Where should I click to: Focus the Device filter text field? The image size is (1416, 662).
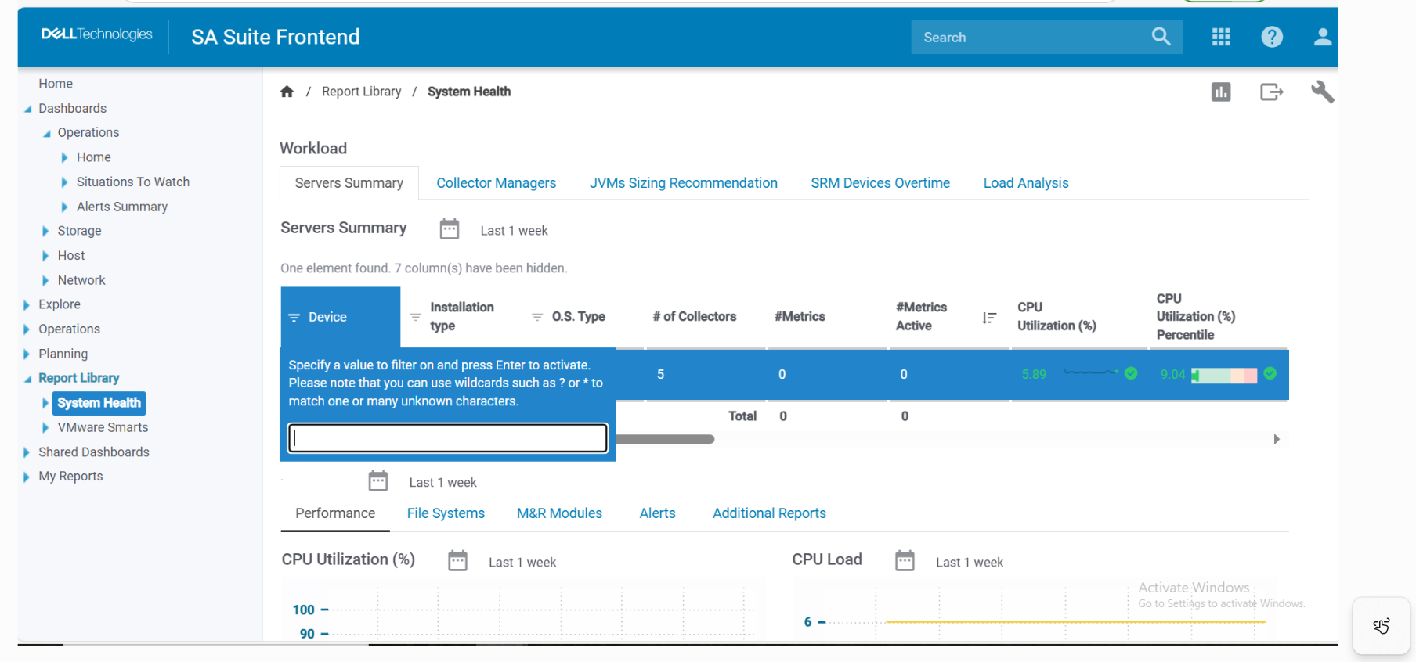pos(448,438)
